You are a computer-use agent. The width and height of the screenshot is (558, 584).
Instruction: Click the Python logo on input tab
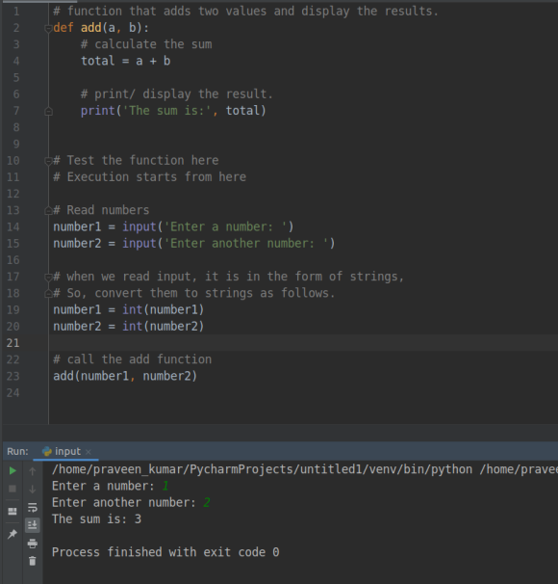tap(47, 451)
